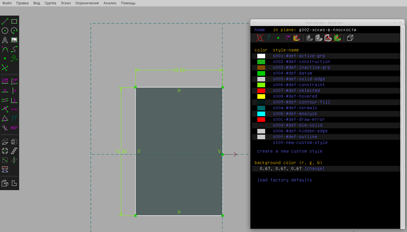The height and width of the screenshot is (232, 407).
Task: Apply point-on-entity constraint tool
Action: coord(5,109)
